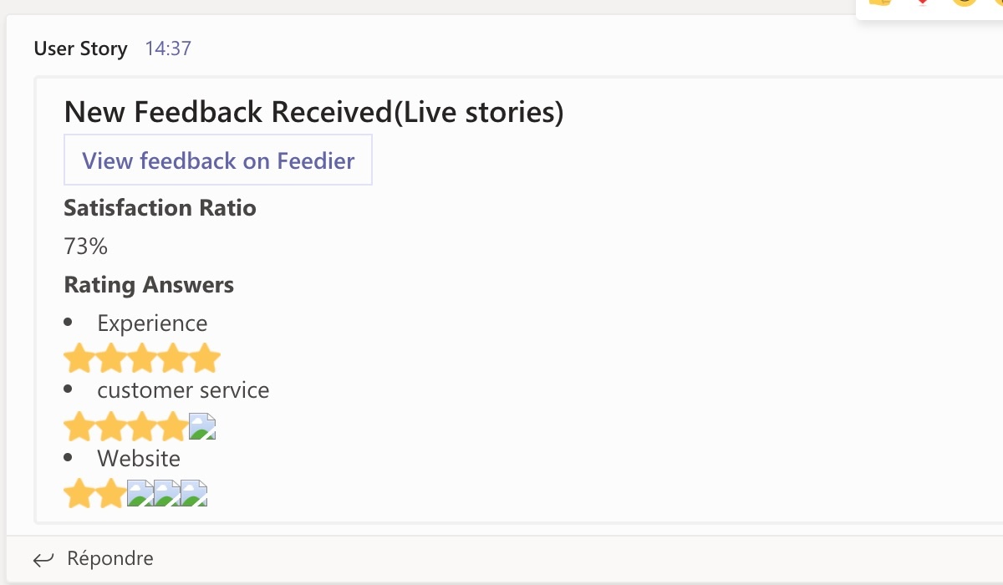Click the first star under Website

[79, 494]
